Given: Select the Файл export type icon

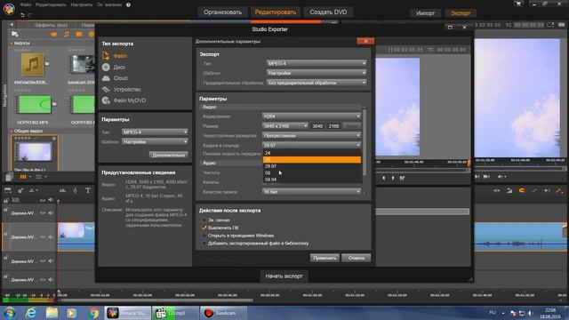Looking at the screenshot, I should [106, 55].
